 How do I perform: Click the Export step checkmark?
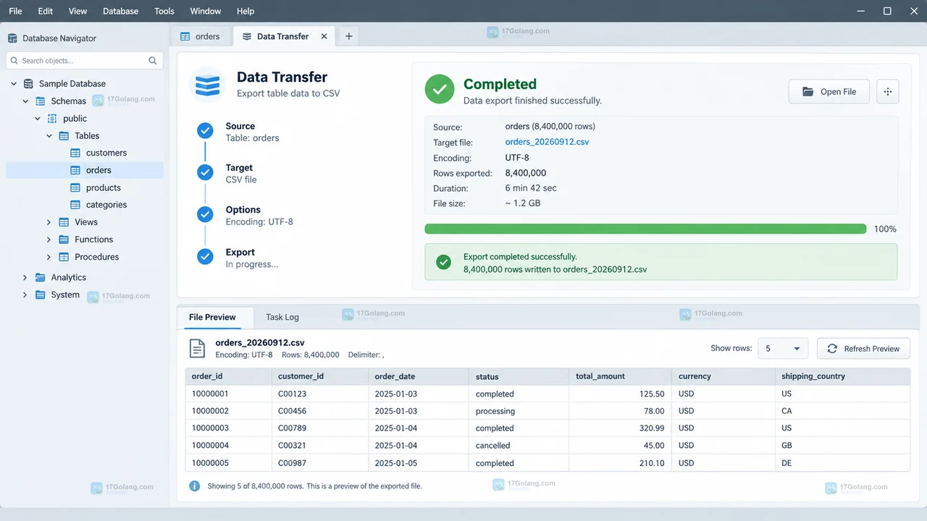(x=205, y=257)
